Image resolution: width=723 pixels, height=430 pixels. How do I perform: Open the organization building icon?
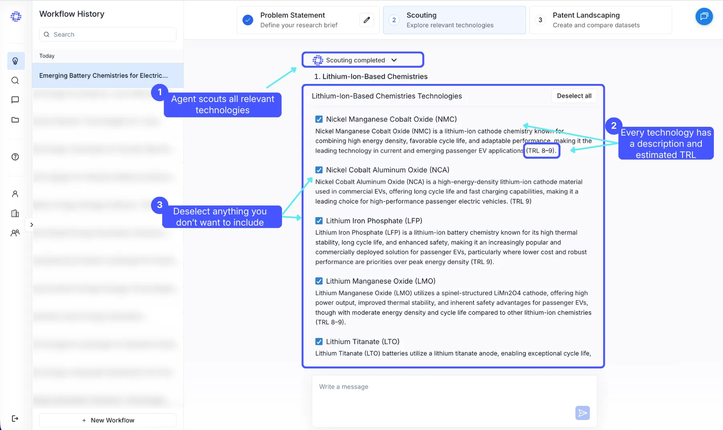pos(15,214)
